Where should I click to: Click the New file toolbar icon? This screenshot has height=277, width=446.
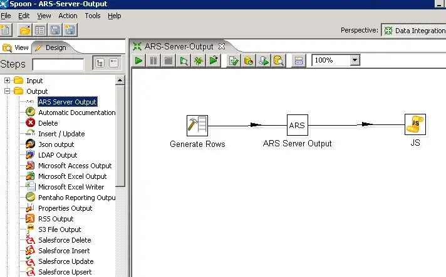(6, 30)
